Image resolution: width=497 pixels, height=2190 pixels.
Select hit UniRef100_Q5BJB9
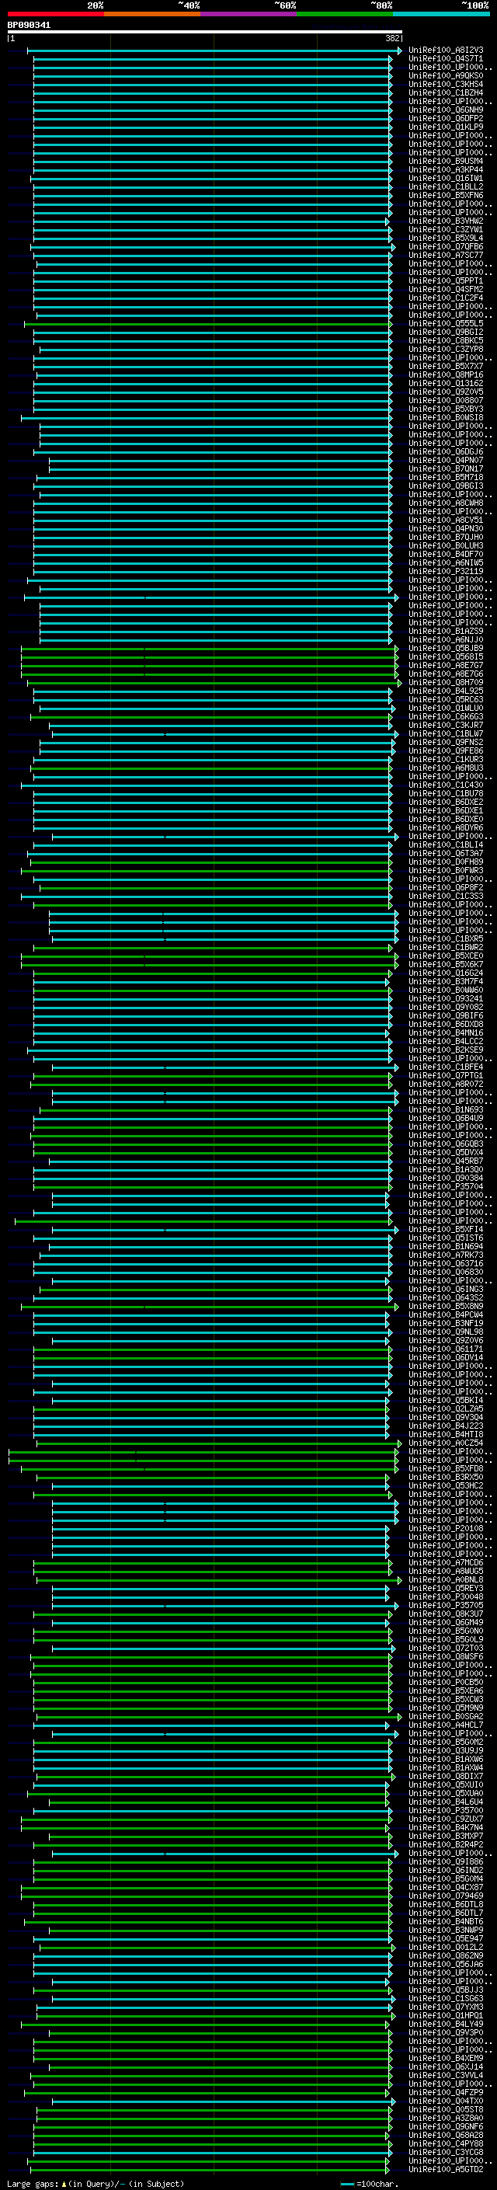click(446, 649)
